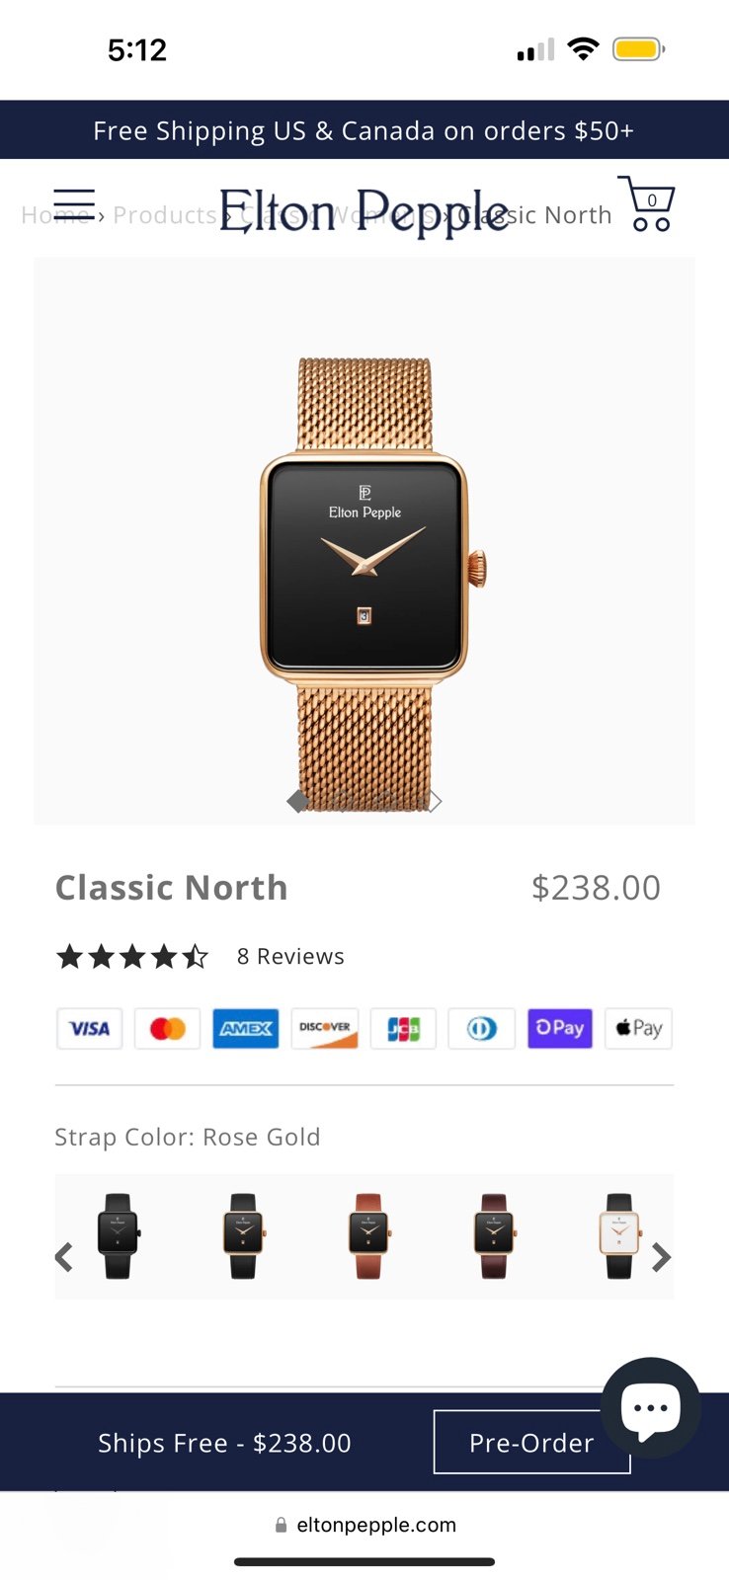
Task: Go to next product image arrow
Action: click(x=435, y=801)
